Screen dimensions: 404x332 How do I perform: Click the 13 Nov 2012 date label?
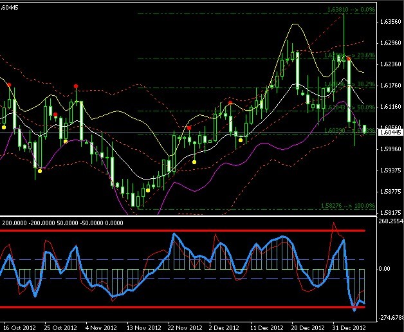pos(143,328)
